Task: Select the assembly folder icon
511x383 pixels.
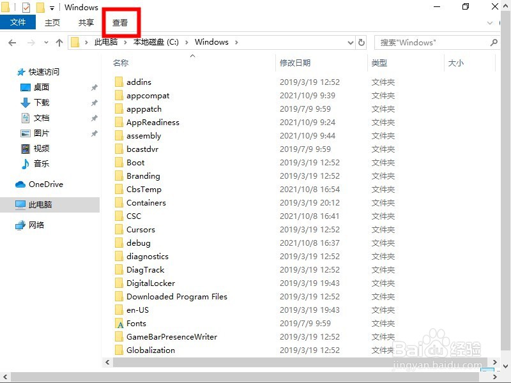Action: click(119, 135)
